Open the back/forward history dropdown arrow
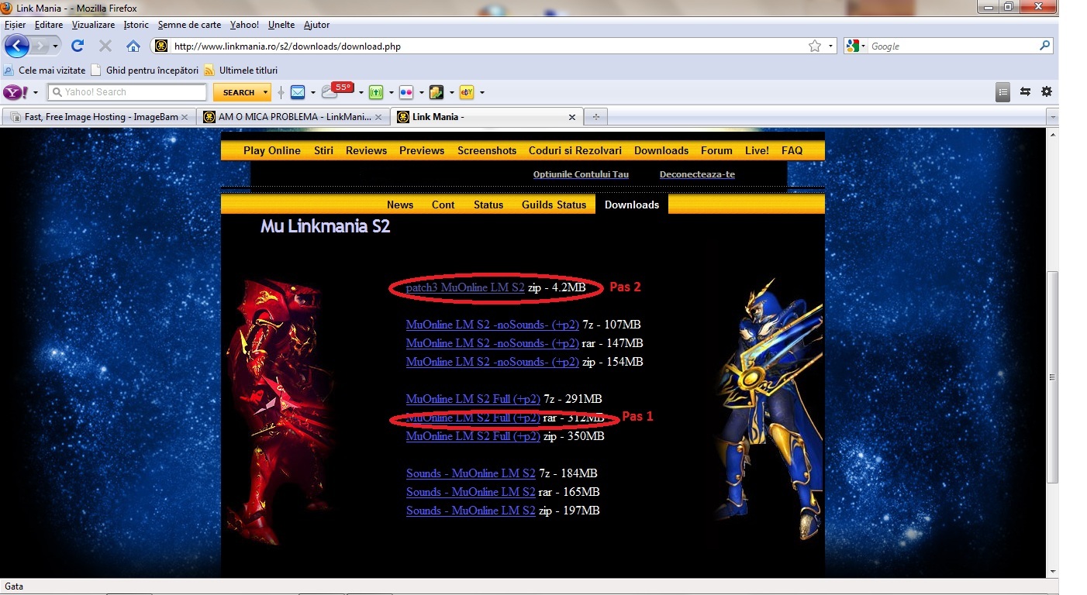Viewport: 1087px width, 595px height. tap(55, 46)
